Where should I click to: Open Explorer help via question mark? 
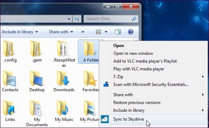pos(131,32)
